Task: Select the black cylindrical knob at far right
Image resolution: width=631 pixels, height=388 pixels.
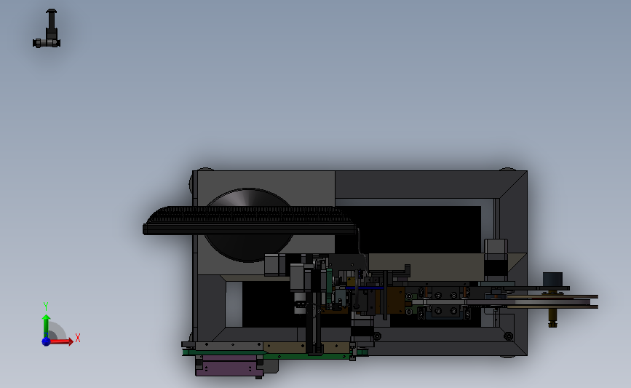Action: tap(552, 280)
